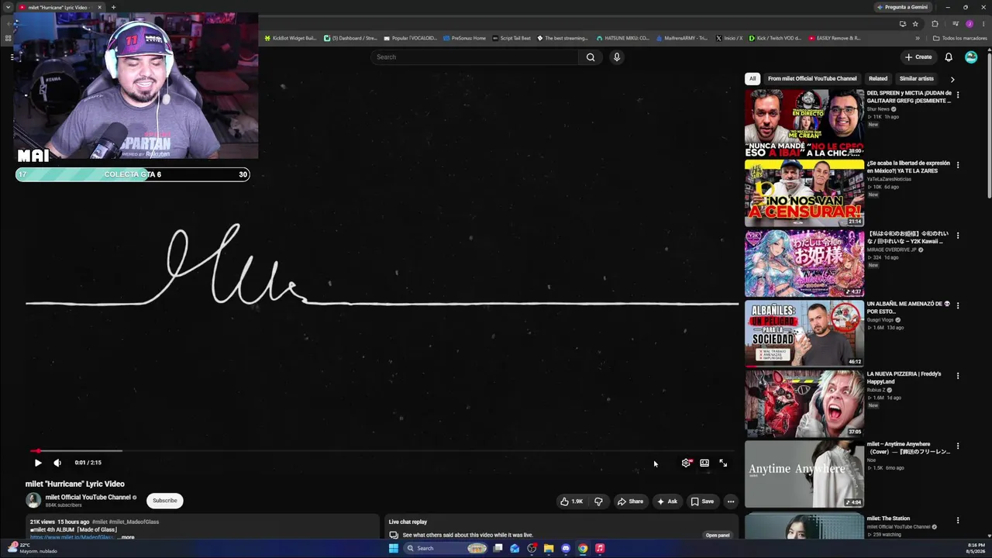
Task: Filter by From milet Official YouTube Channel
Action: pyautogui.click(x=812, y=78)
